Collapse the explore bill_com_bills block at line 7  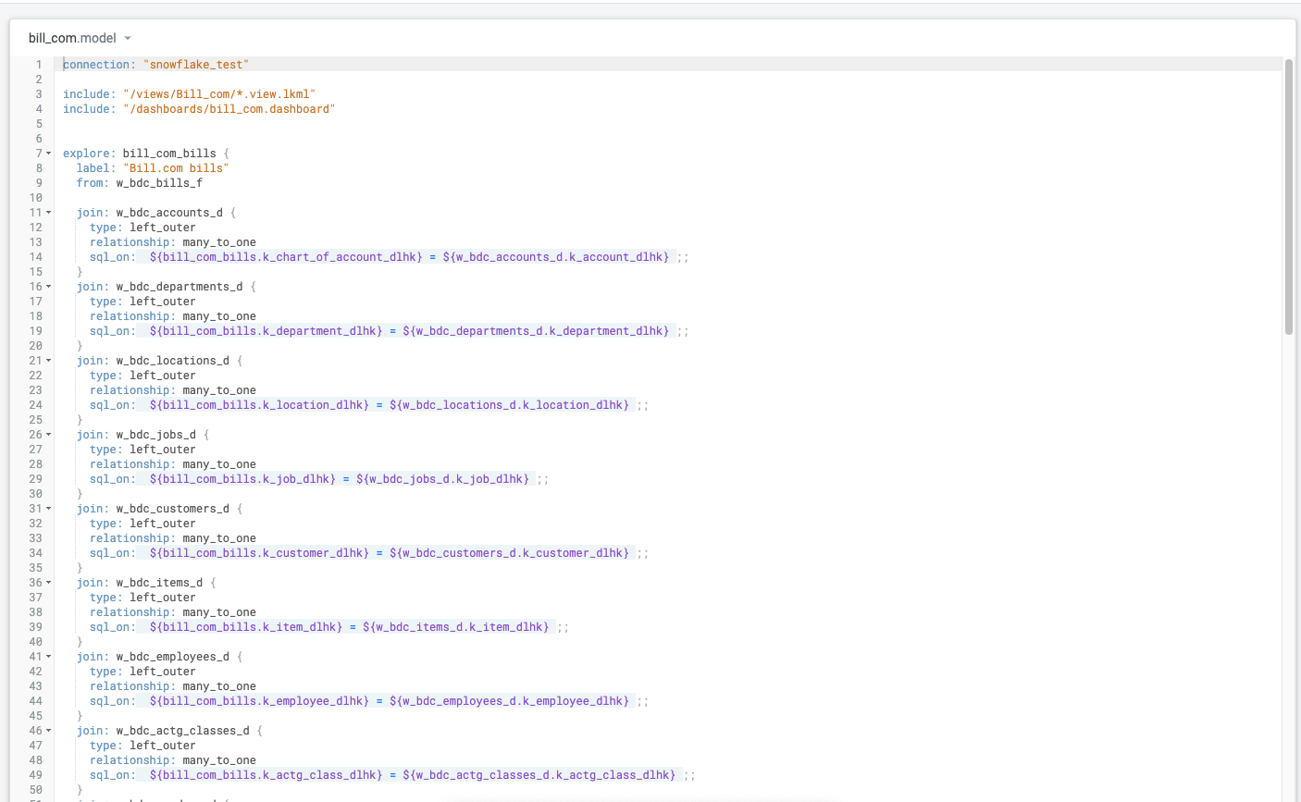[49, 154]
